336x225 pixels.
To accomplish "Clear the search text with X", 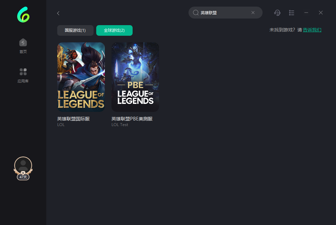I will point(253,13).
